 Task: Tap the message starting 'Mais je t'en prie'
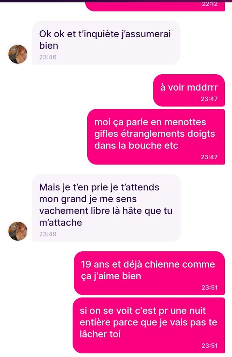pos(106,208)
